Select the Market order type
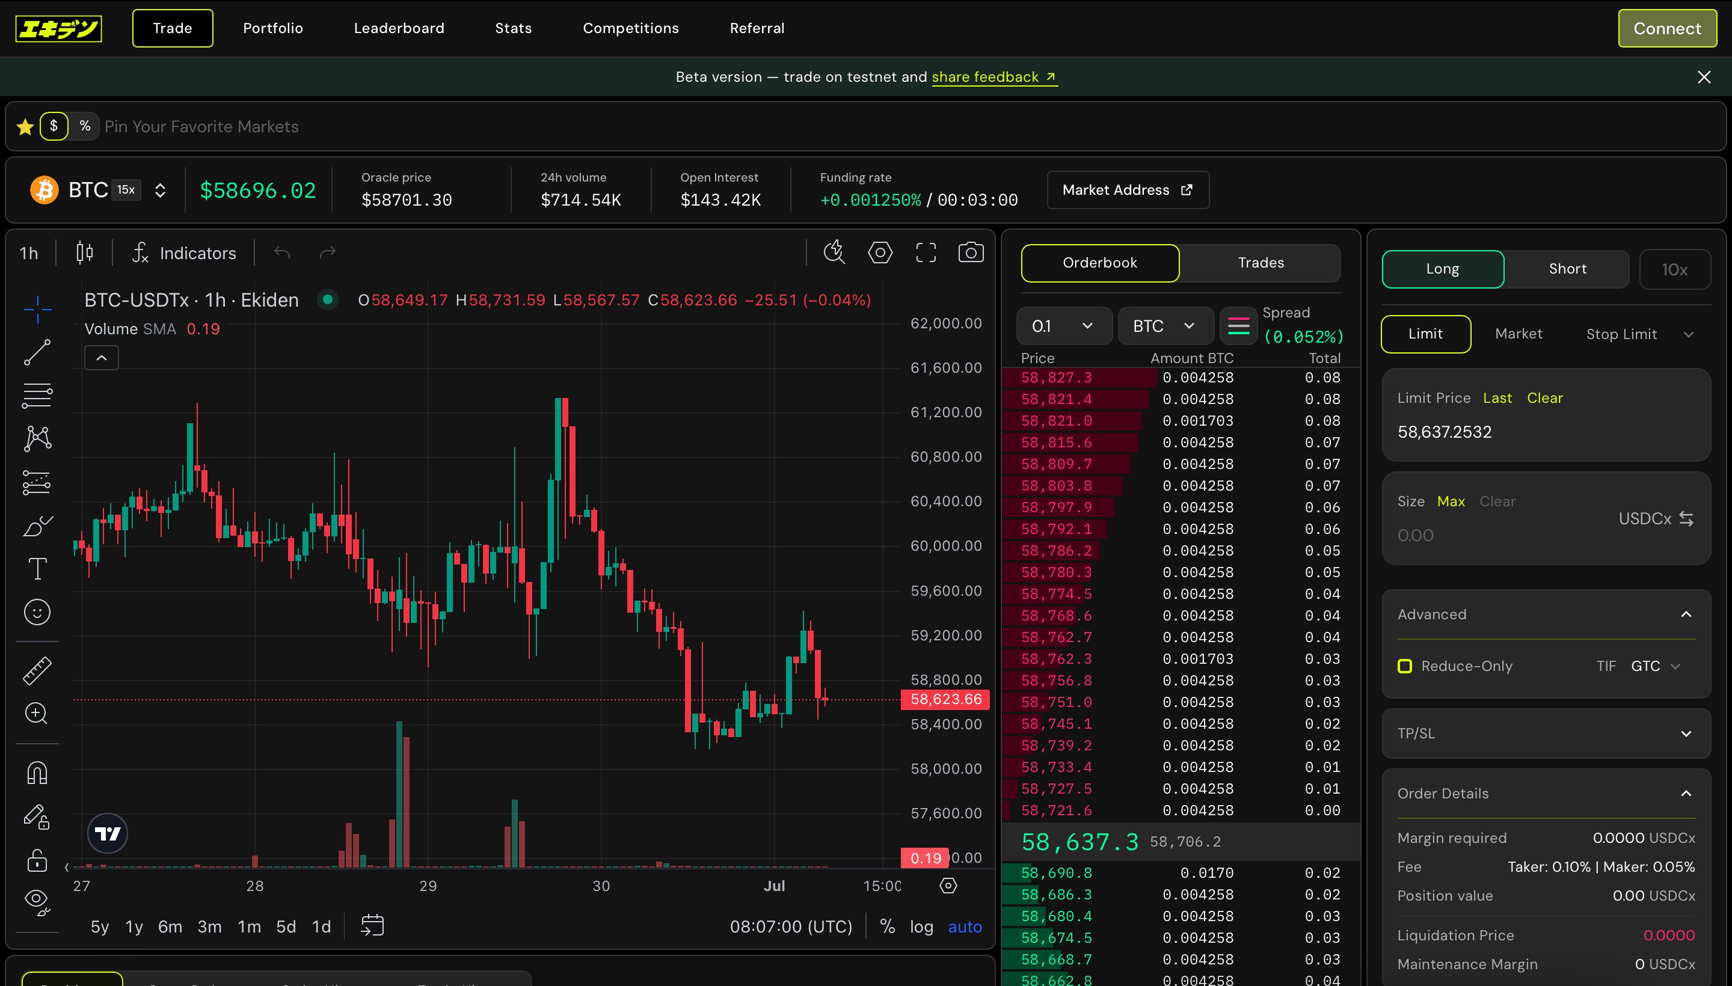The width and height of the screenshot is (1732, 986). [x=1518, y=334]
